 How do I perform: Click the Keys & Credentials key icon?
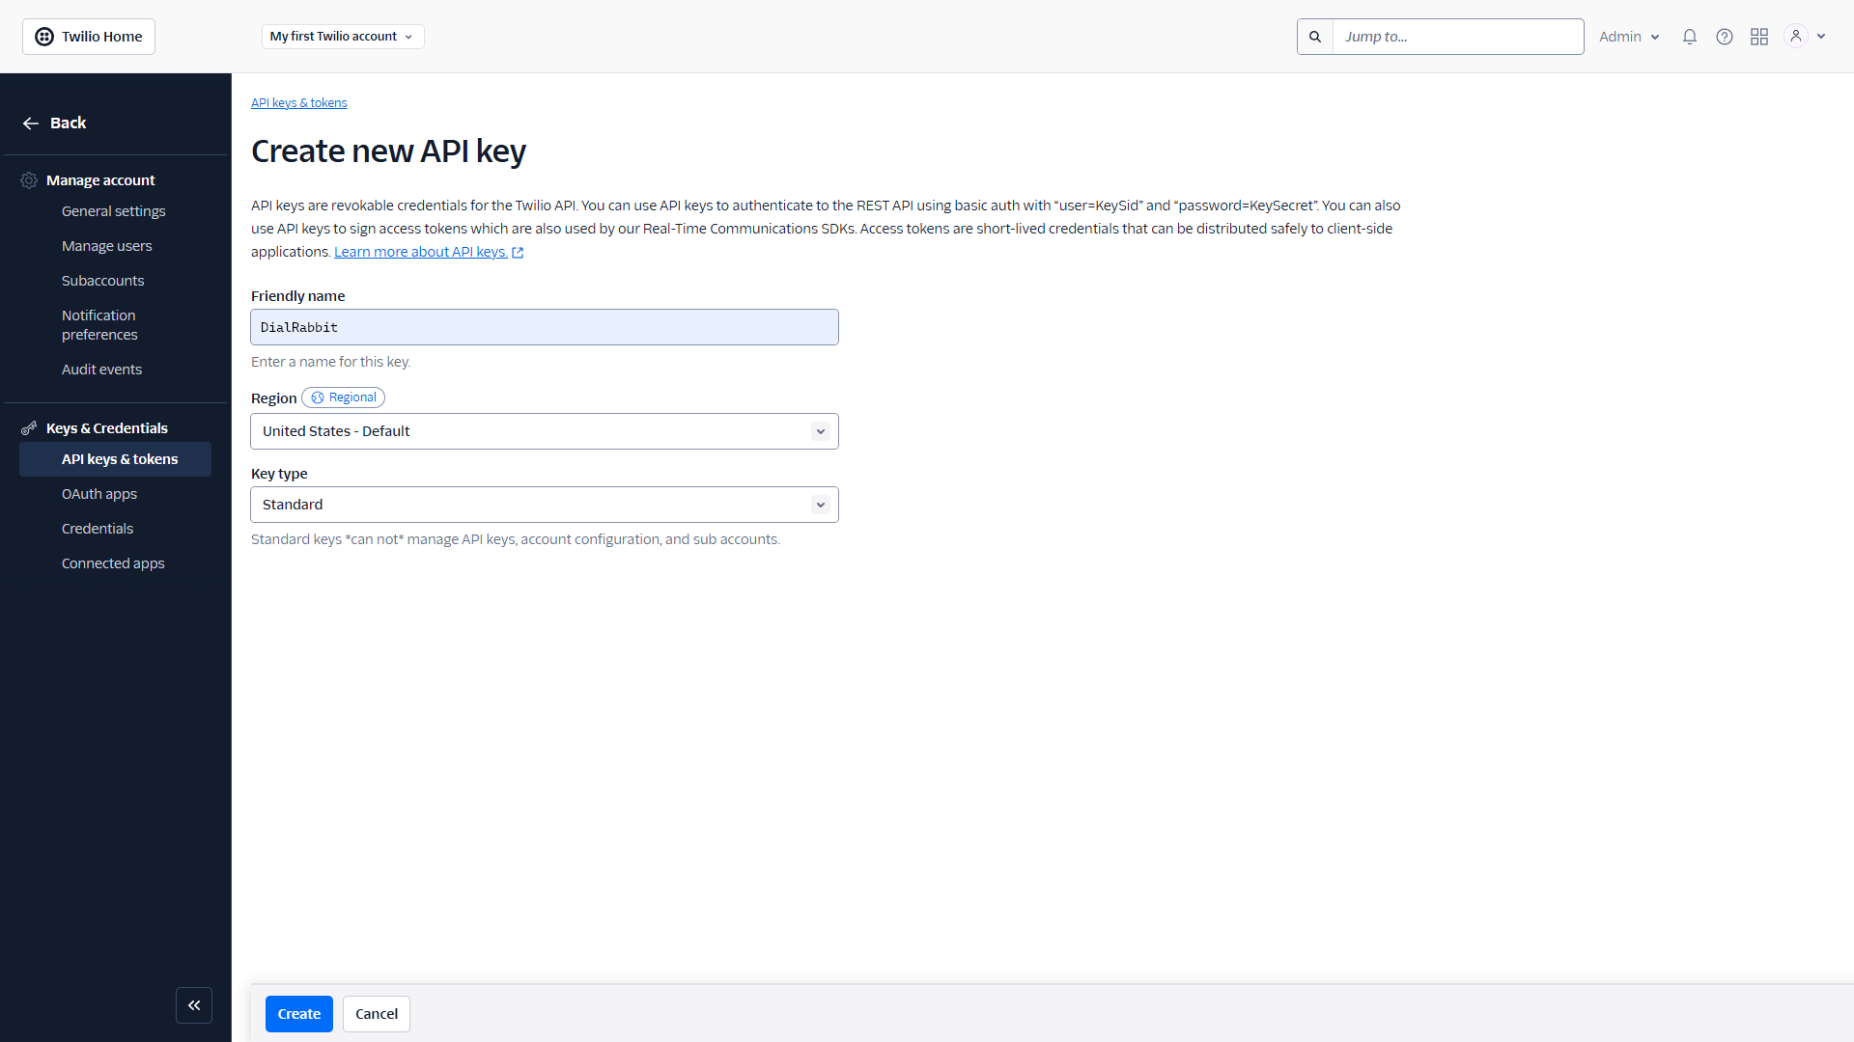[x=28, y=427]
